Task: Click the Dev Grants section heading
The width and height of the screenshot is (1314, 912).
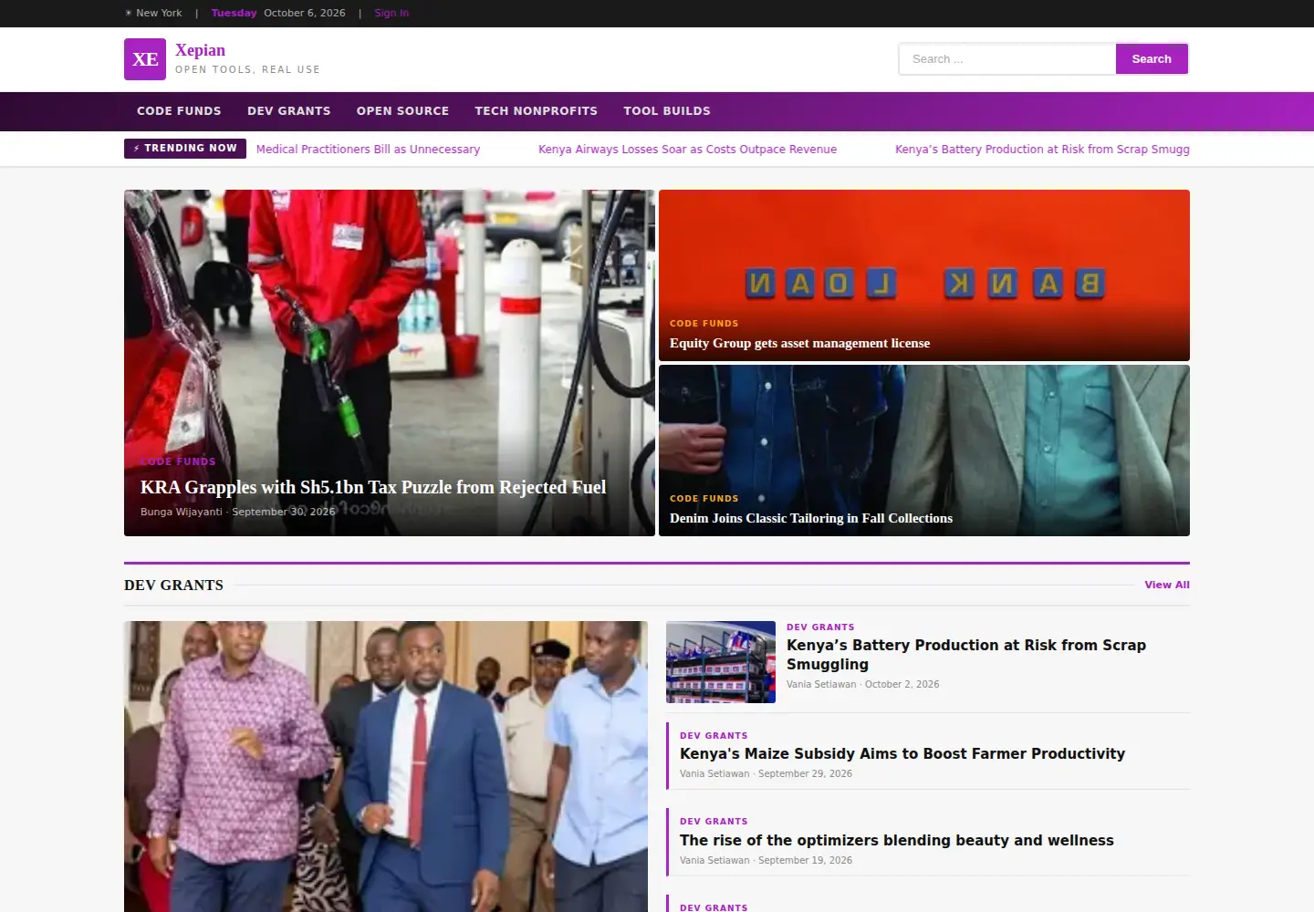Action: click(x=173, y=586)
